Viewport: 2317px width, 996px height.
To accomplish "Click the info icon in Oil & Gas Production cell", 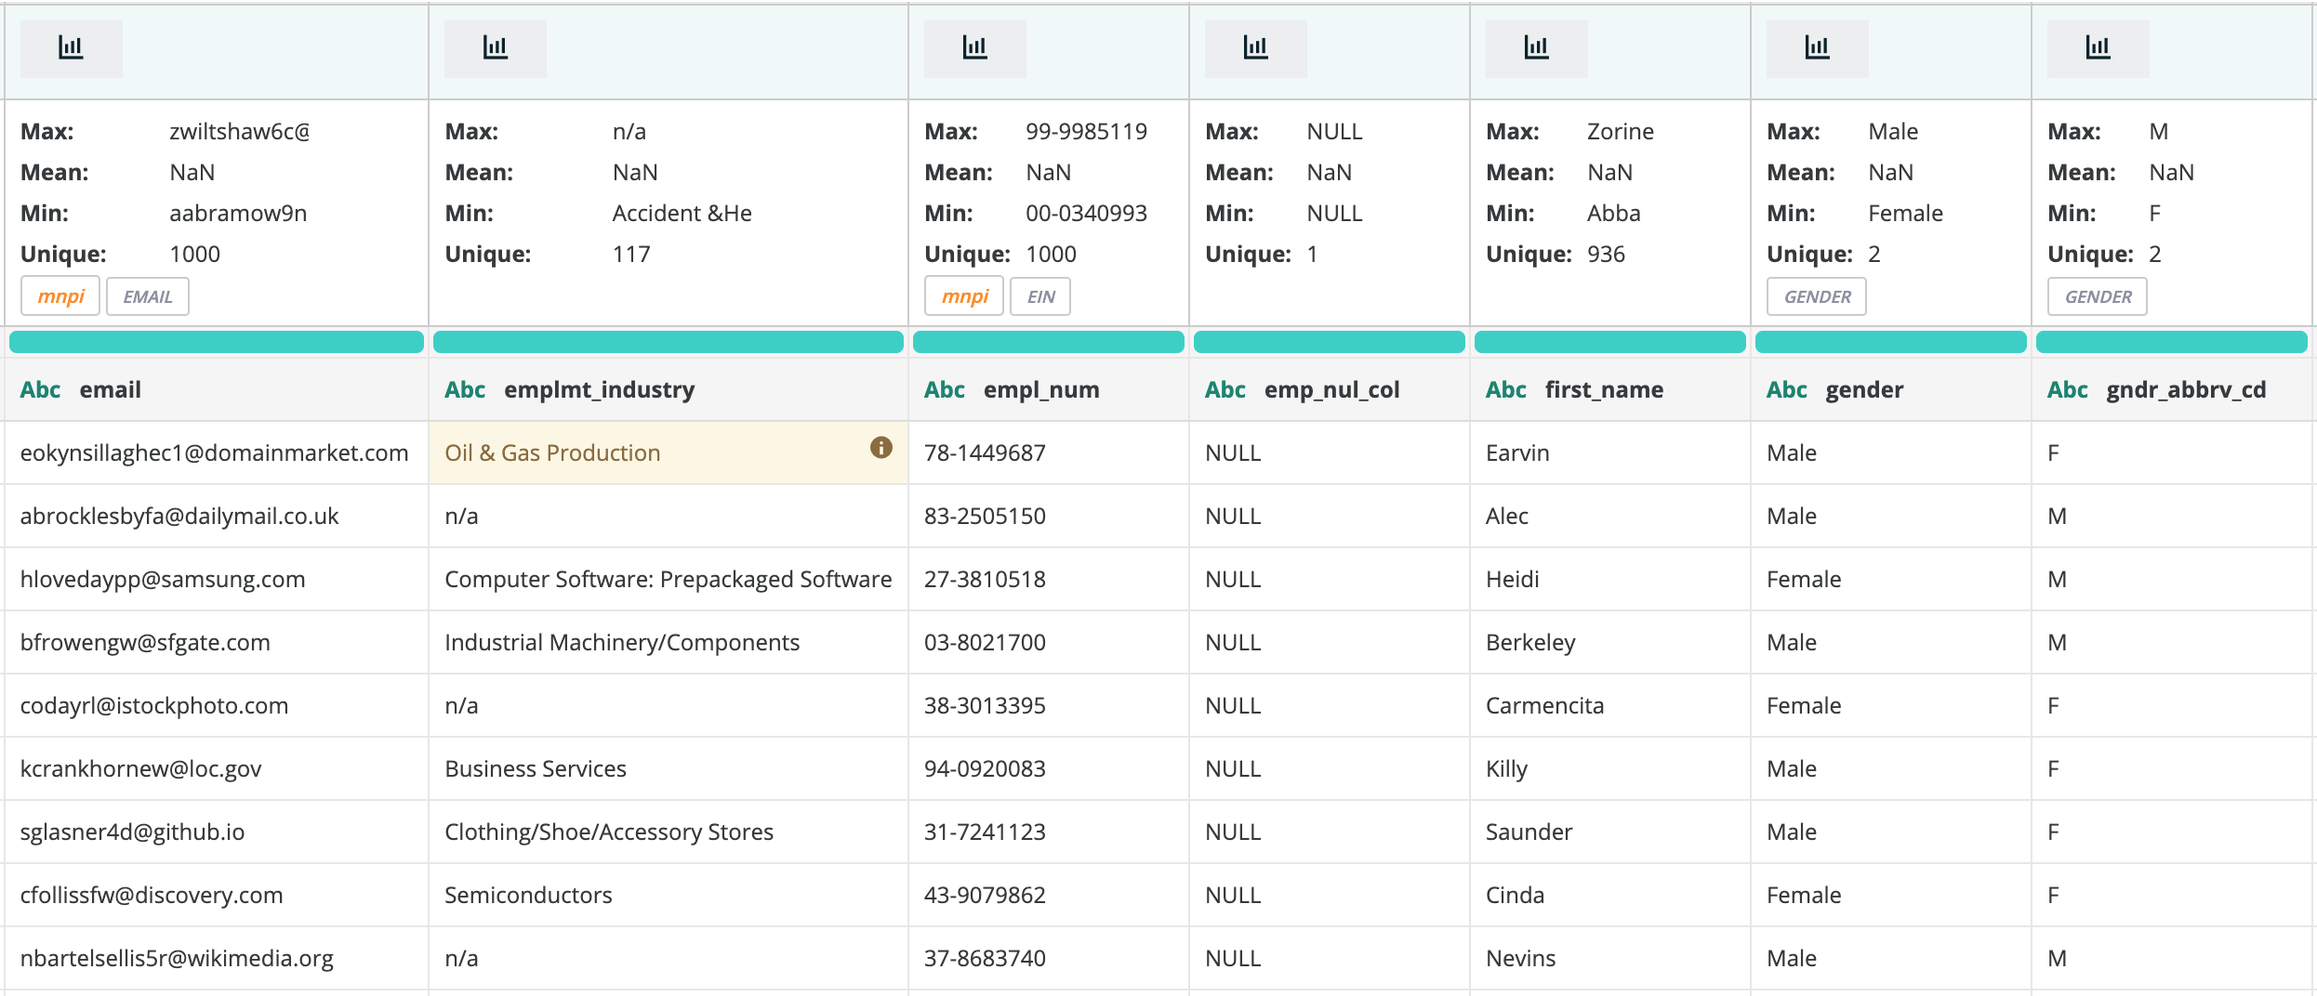I will click(880, 448).
